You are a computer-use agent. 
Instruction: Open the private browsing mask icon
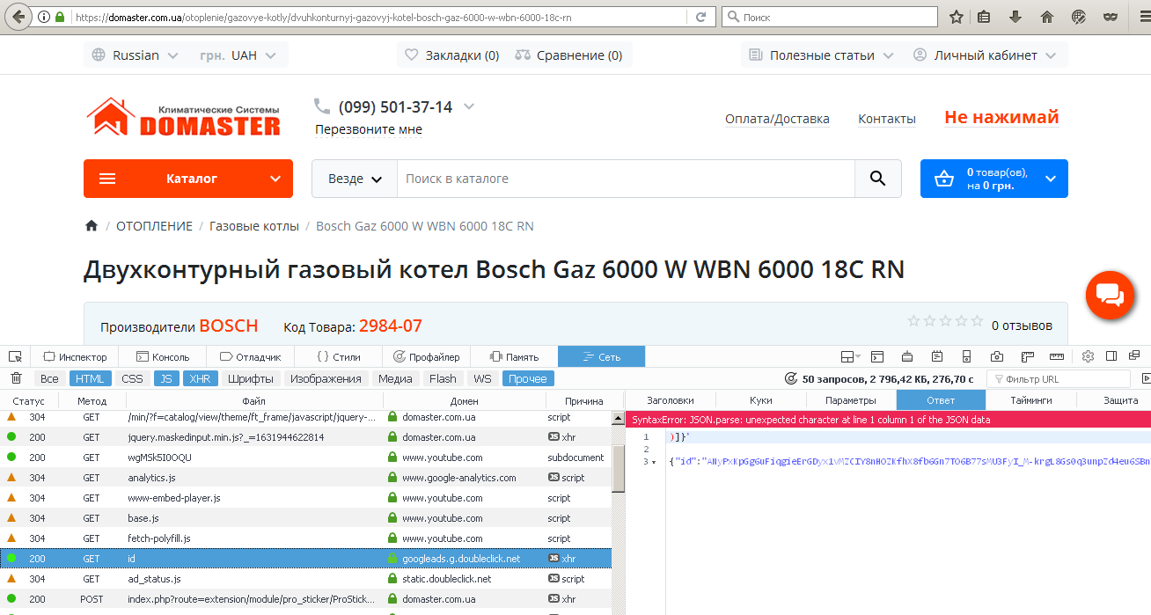pos(1110,17)
